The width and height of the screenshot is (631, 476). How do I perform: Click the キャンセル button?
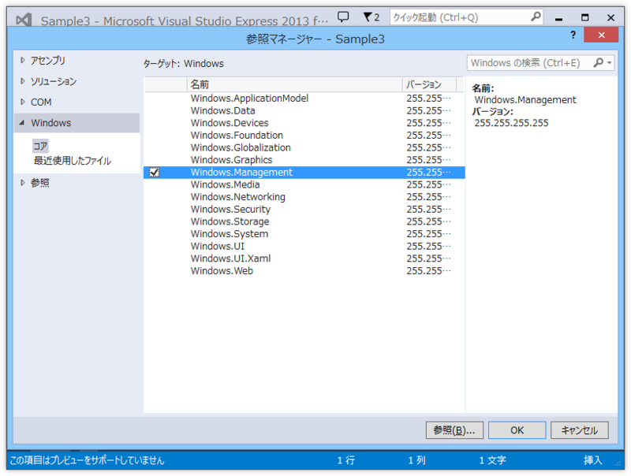point(579,430)
